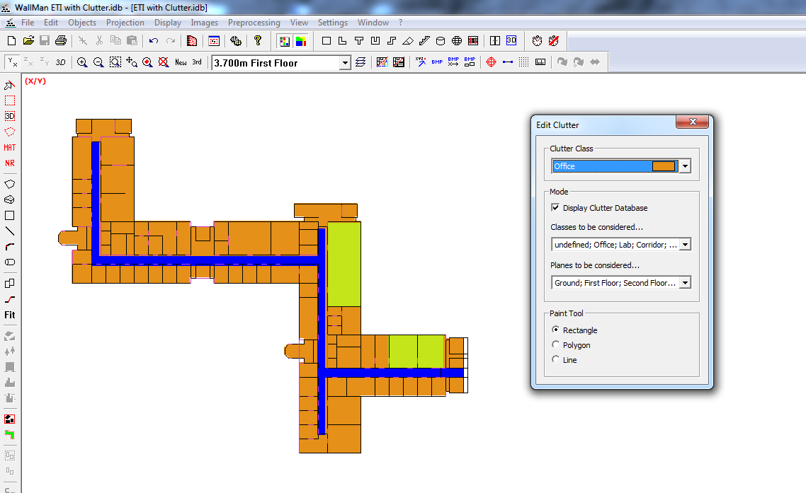Open the Projection menu
The width and height of the screenshot is (806, 493).
point(125,23)
